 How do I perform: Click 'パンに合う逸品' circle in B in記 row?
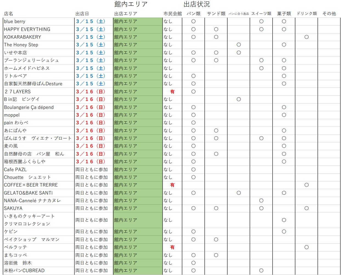[x=239, y=99]
